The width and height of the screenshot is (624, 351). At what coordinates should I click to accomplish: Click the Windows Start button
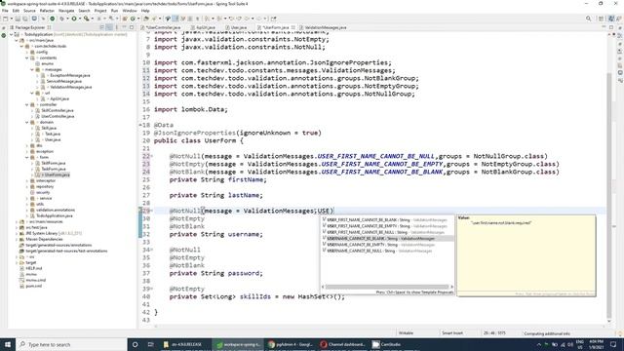coord(8,344)
